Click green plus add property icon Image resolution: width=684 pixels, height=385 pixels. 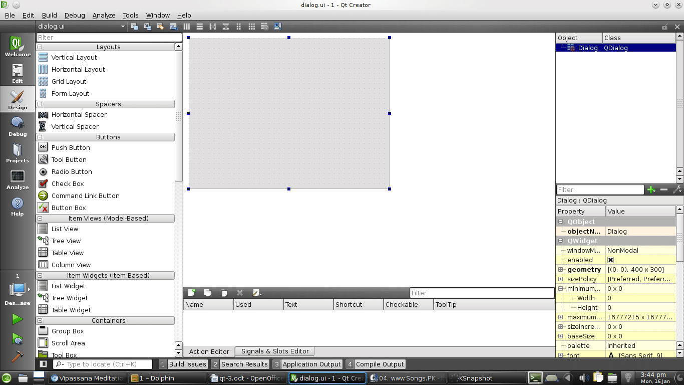tap(651, 189)
